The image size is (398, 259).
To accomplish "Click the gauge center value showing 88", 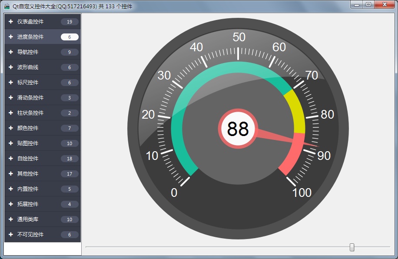I will tap(238, 129).
